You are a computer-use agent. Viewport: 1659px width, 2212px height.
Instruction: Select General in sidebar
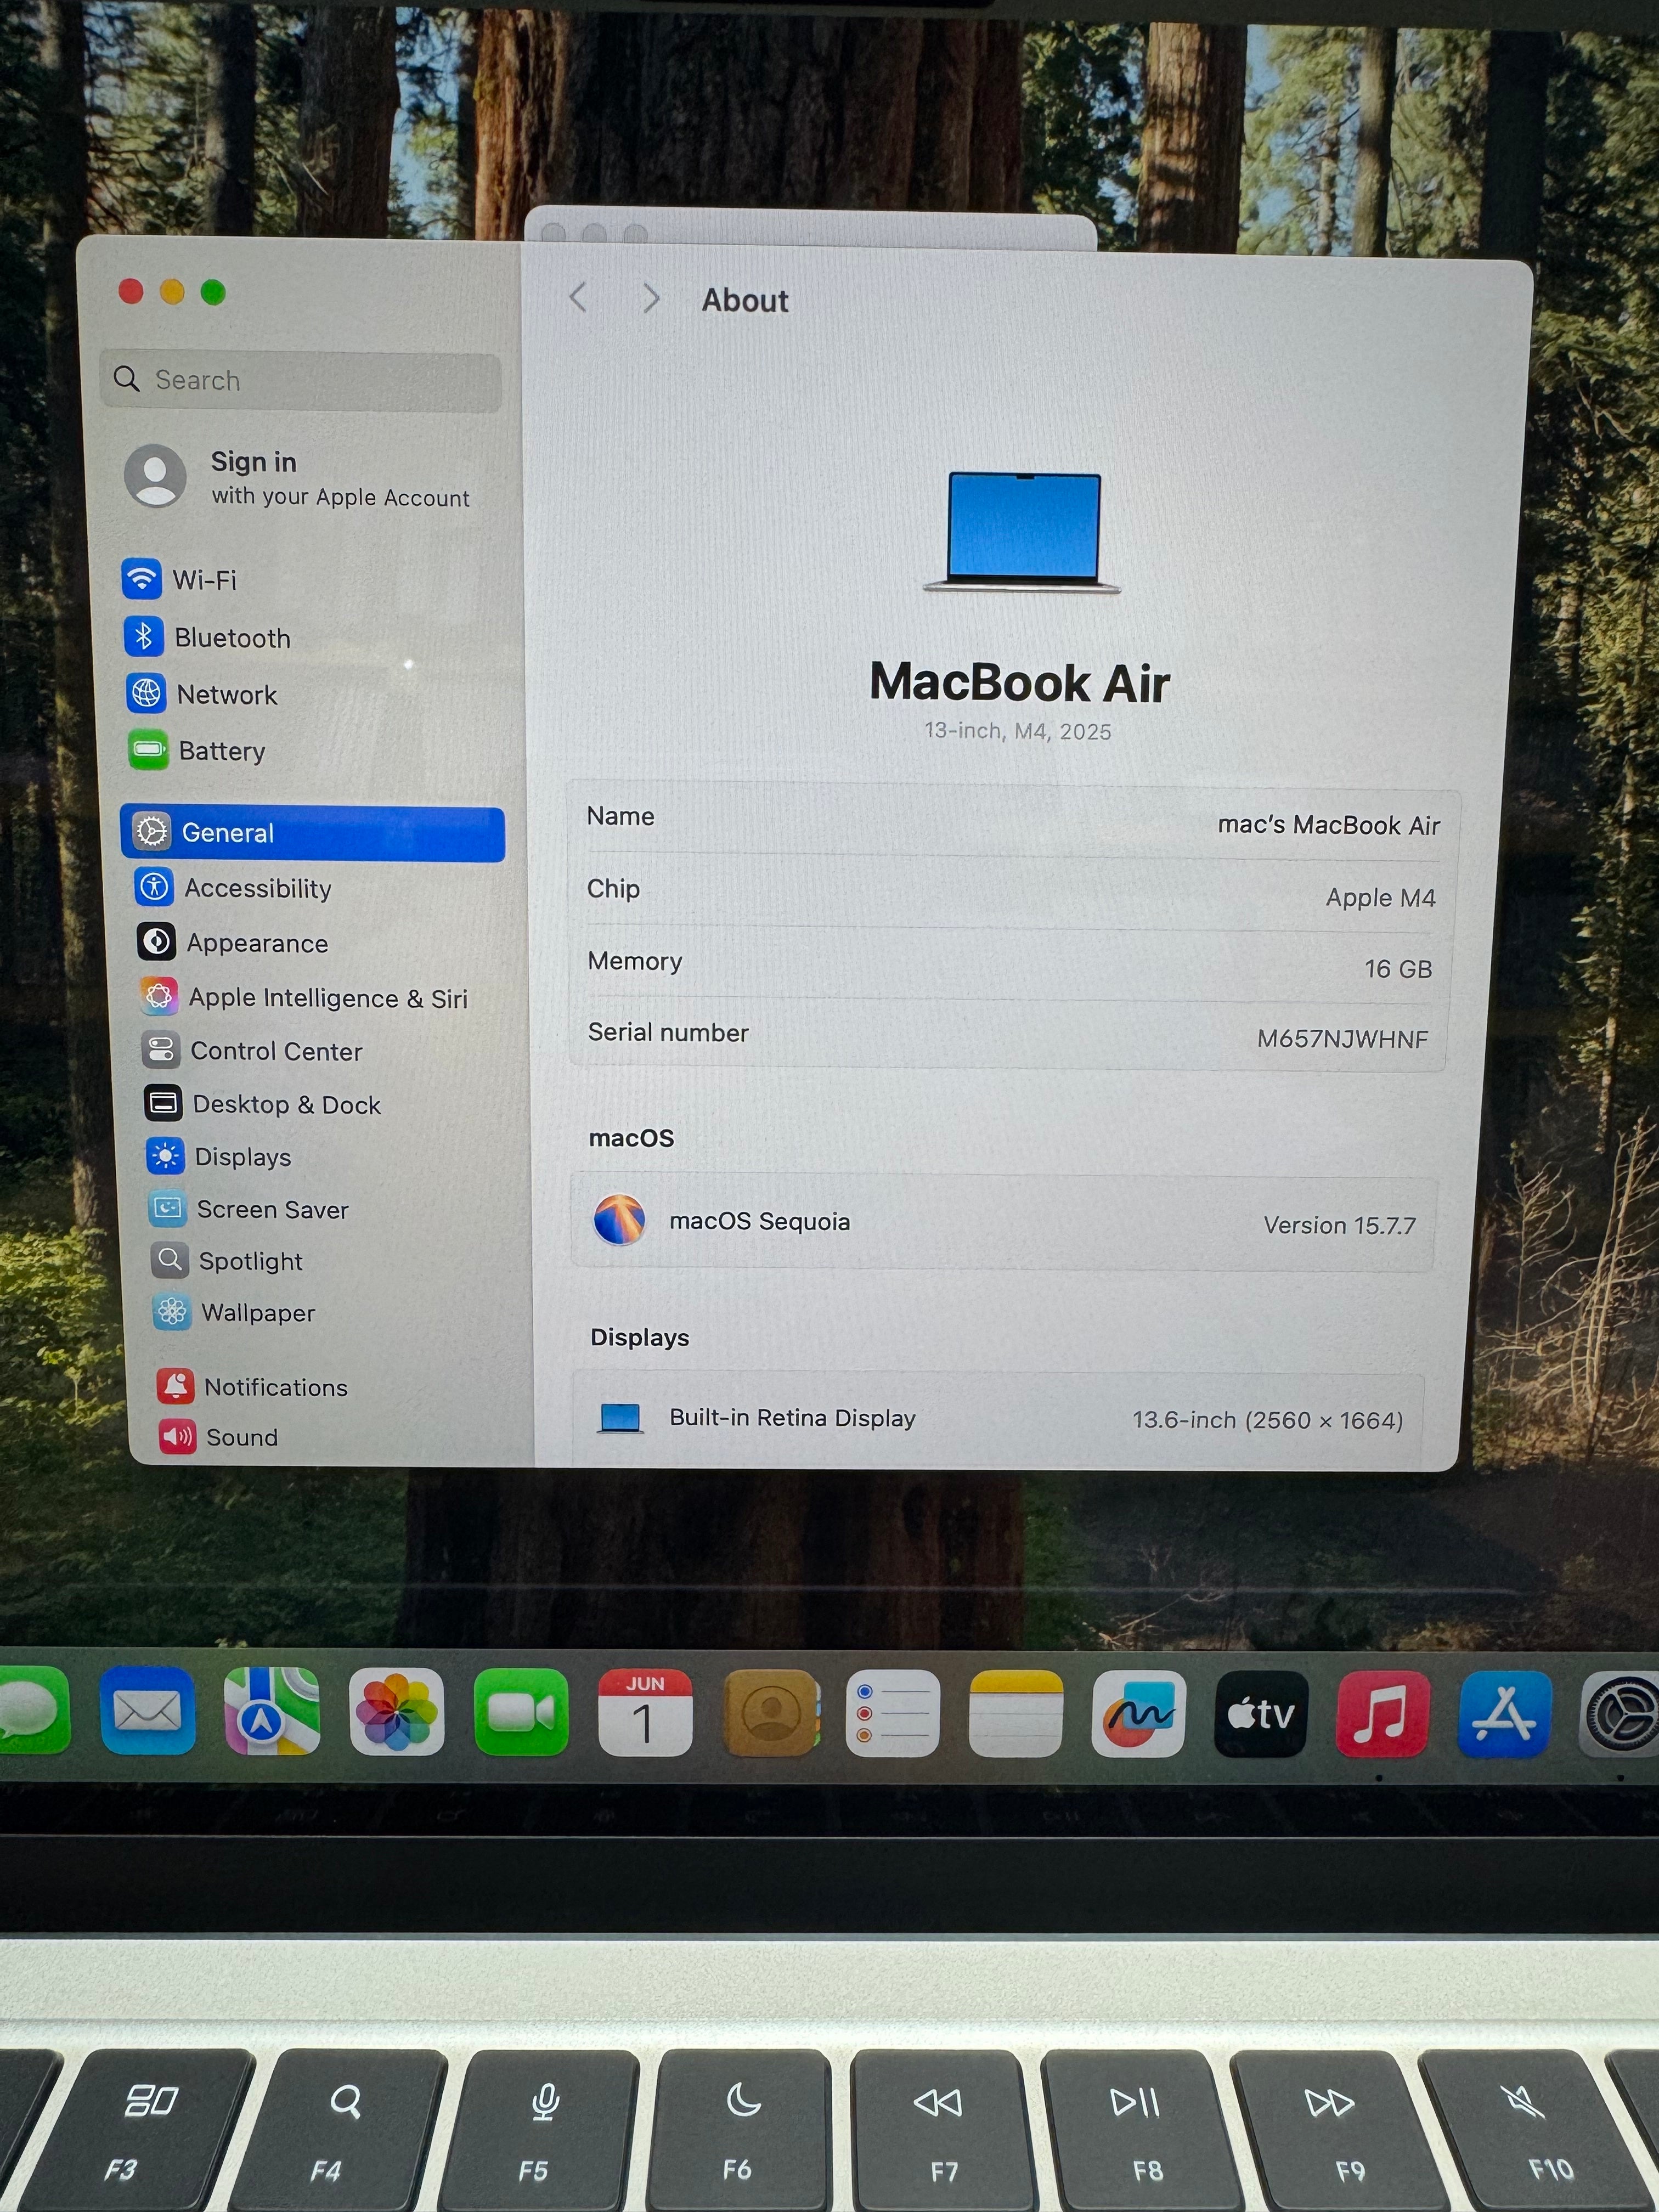pyautogui.click(x=313, y=833)
